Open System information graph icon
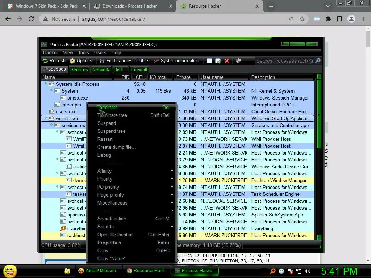Viewport: 371px width, 278px height. click(156, 61)
